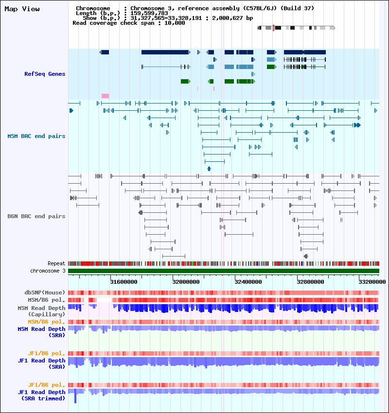Open the orange MSM/B6 pol. link
389x413 pixels.
[46, 322]
